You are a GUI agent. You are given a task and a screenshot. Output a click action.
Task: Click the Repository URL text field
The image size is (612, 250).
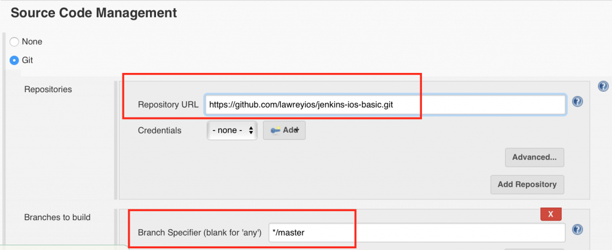pos(384,105)
